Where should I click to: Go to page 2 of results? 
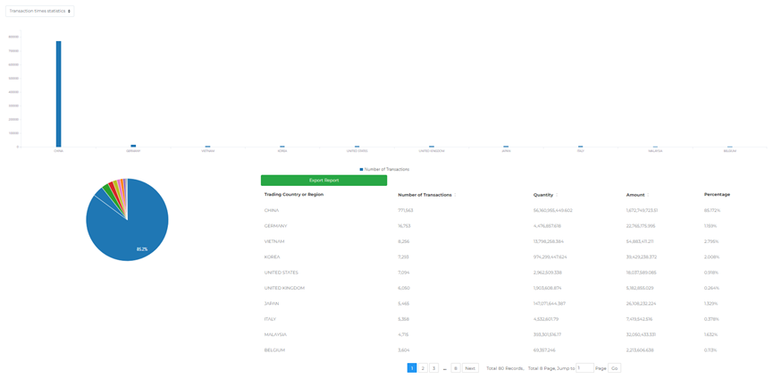point(423,368)
